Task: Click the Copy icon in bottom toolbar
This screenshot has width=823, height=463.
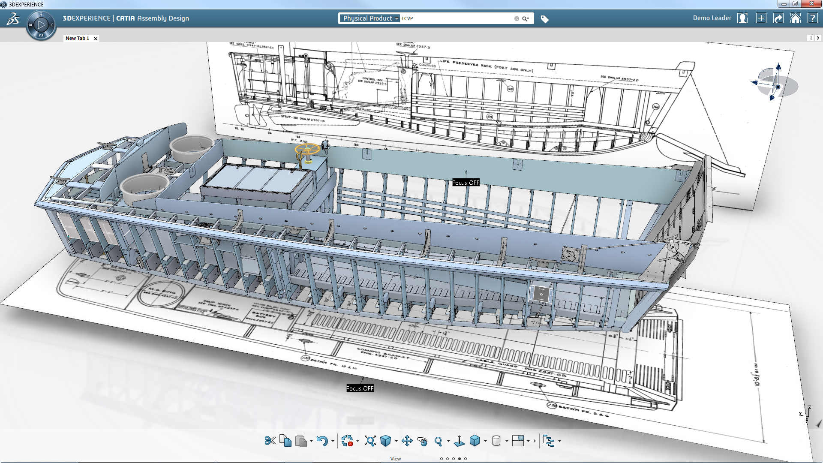Action: [285, 441]
